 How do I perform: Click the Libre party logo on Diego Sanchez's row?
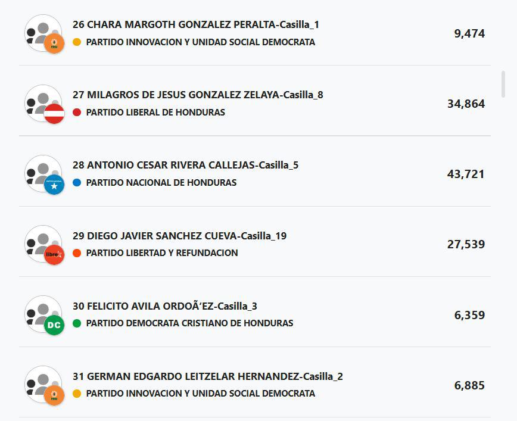pyautogui.click(x=54, y=254)
